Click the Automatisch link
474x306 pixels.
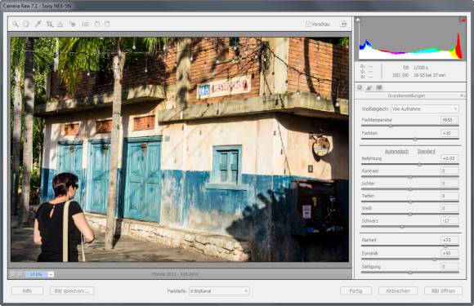click(x=396, y=152)
